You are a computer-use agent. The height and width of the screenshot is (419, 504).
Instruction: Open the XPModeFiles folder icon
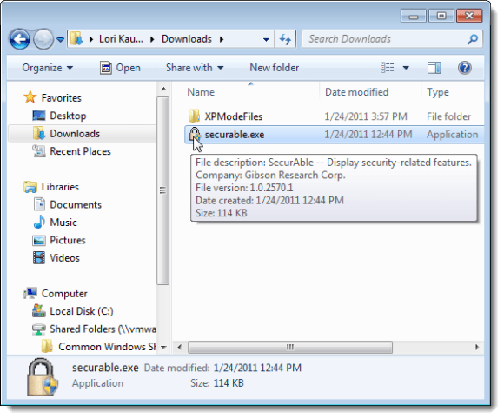coord(194,116)
